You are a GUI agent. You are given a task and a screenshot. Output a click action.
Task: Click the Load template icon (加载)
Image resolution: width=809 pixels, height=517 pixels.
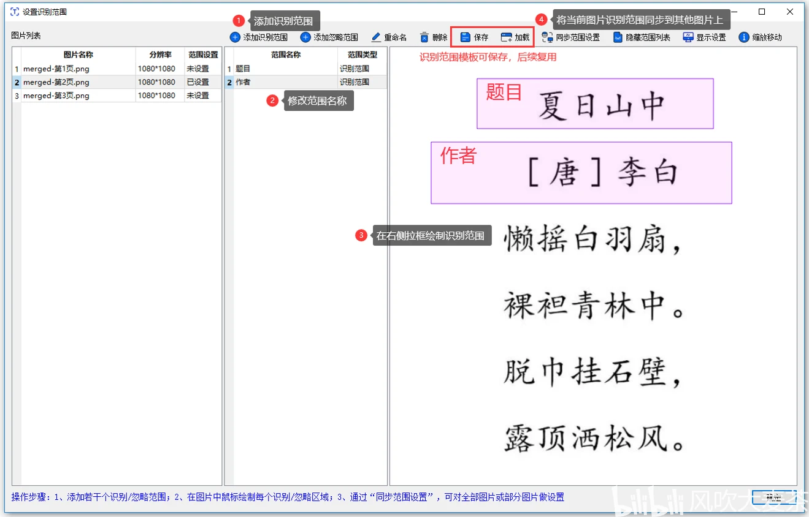point(506,37)
